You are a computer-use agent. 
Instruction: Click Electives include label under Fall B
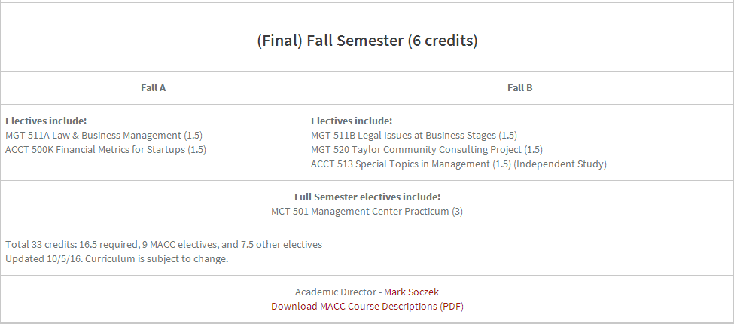352,121
